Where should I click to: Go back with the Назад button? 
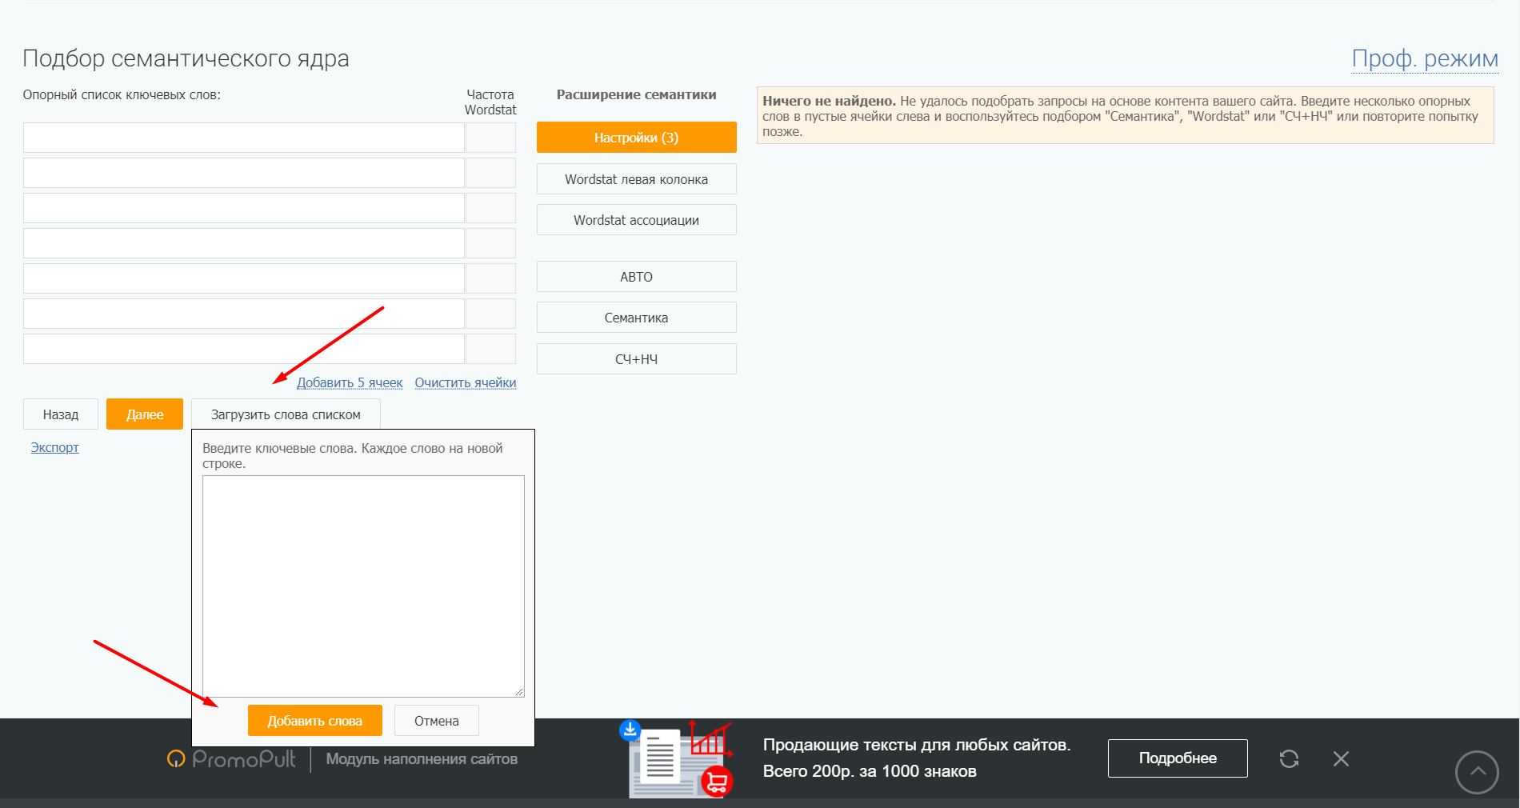tap(61, 414)
